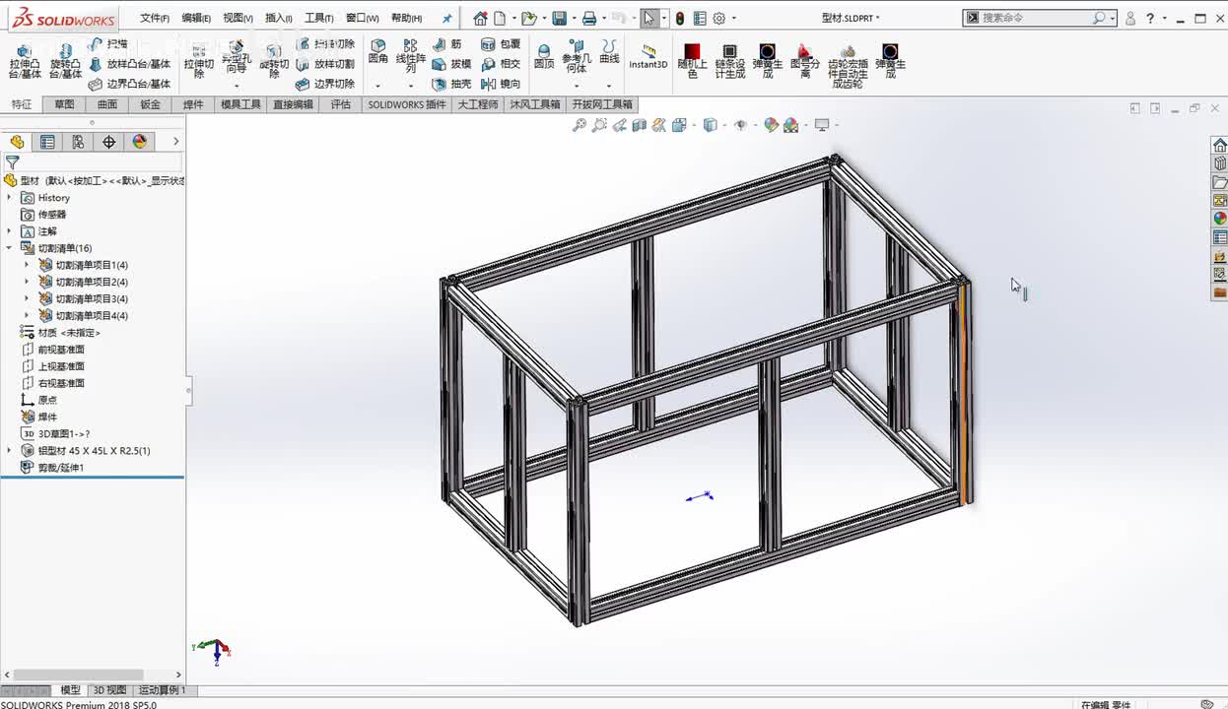Click the 放样切割 lofted cut tool
This screenshot has height=709, width=1228.
tap(325, 64)
